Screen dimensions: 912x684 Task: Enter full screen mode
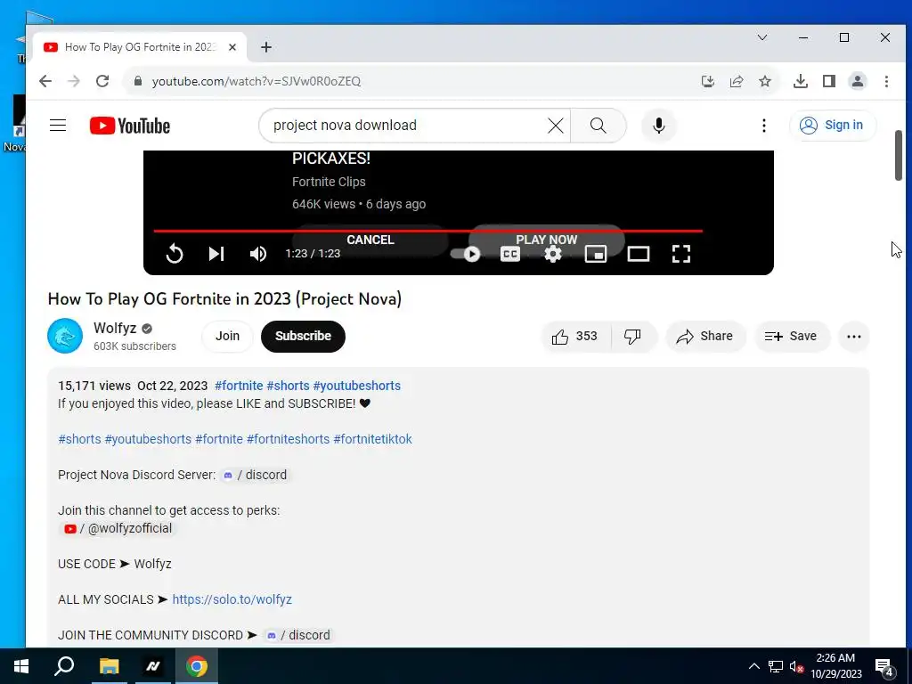(680, 254)
